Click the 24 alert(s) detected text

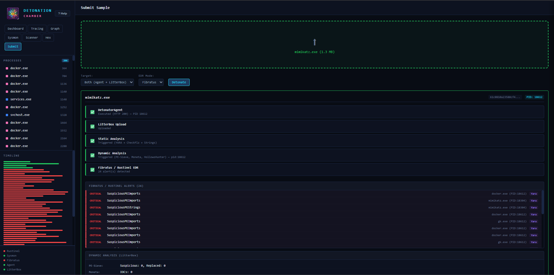coord(114,172)
